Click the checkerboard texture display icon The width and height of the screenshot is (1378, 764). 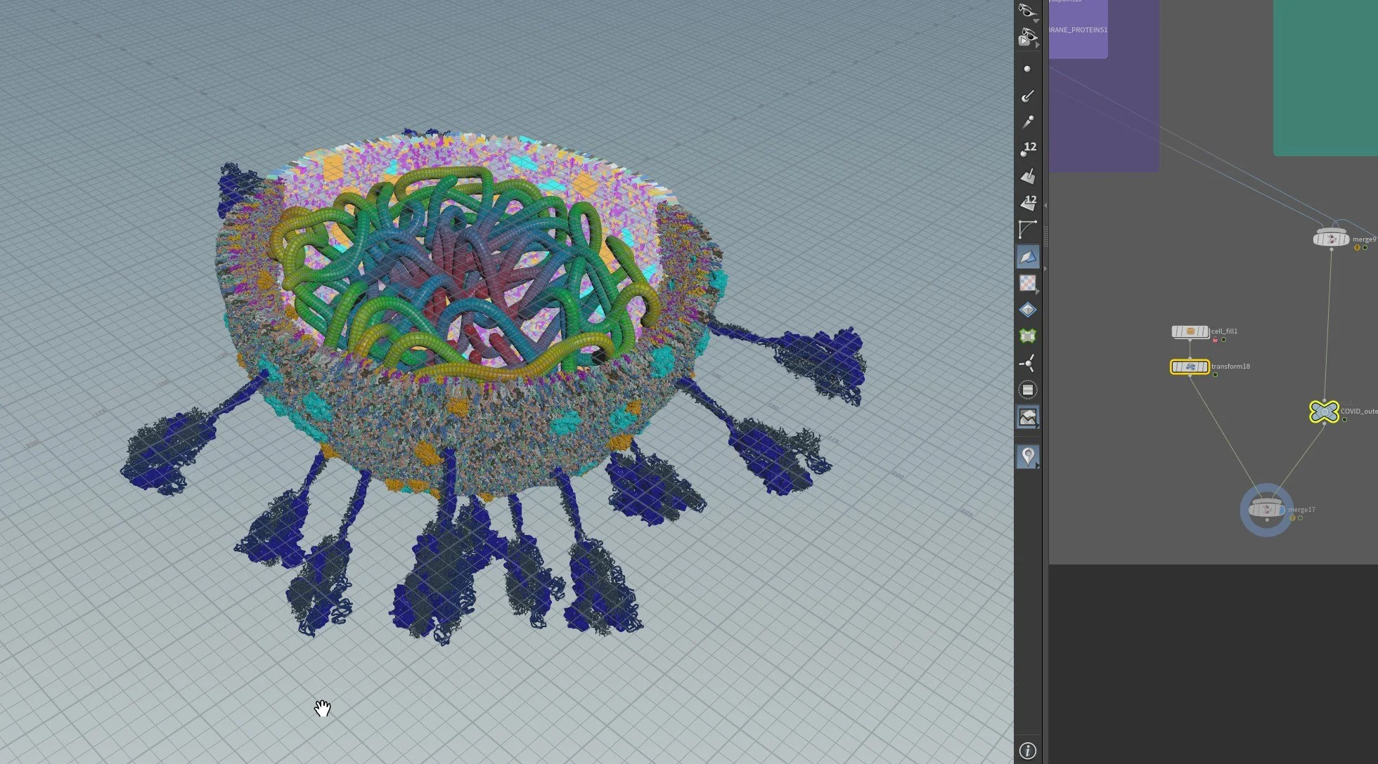pyautogui.click(x=1027, y=283)
